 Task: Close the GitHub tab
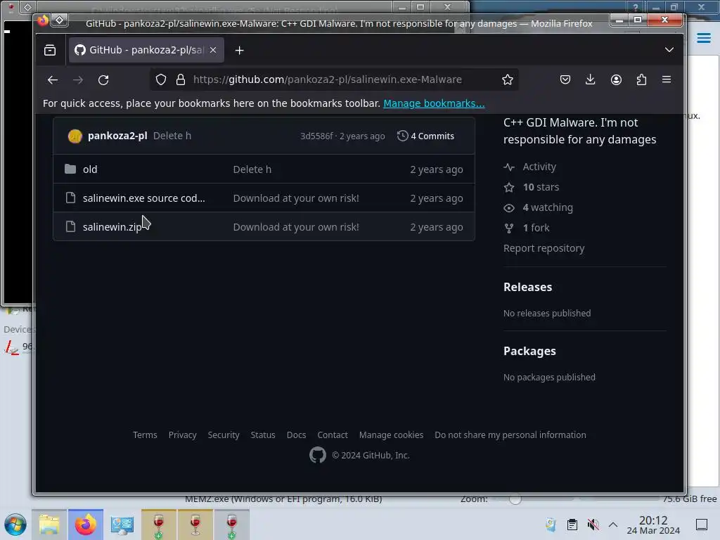pyautogui.click(x=213, y=50)
